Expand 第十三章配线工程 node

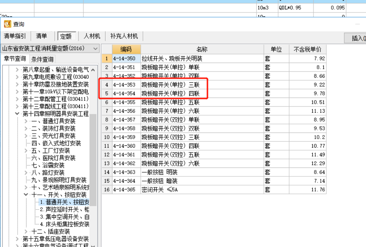coord(17,106)
